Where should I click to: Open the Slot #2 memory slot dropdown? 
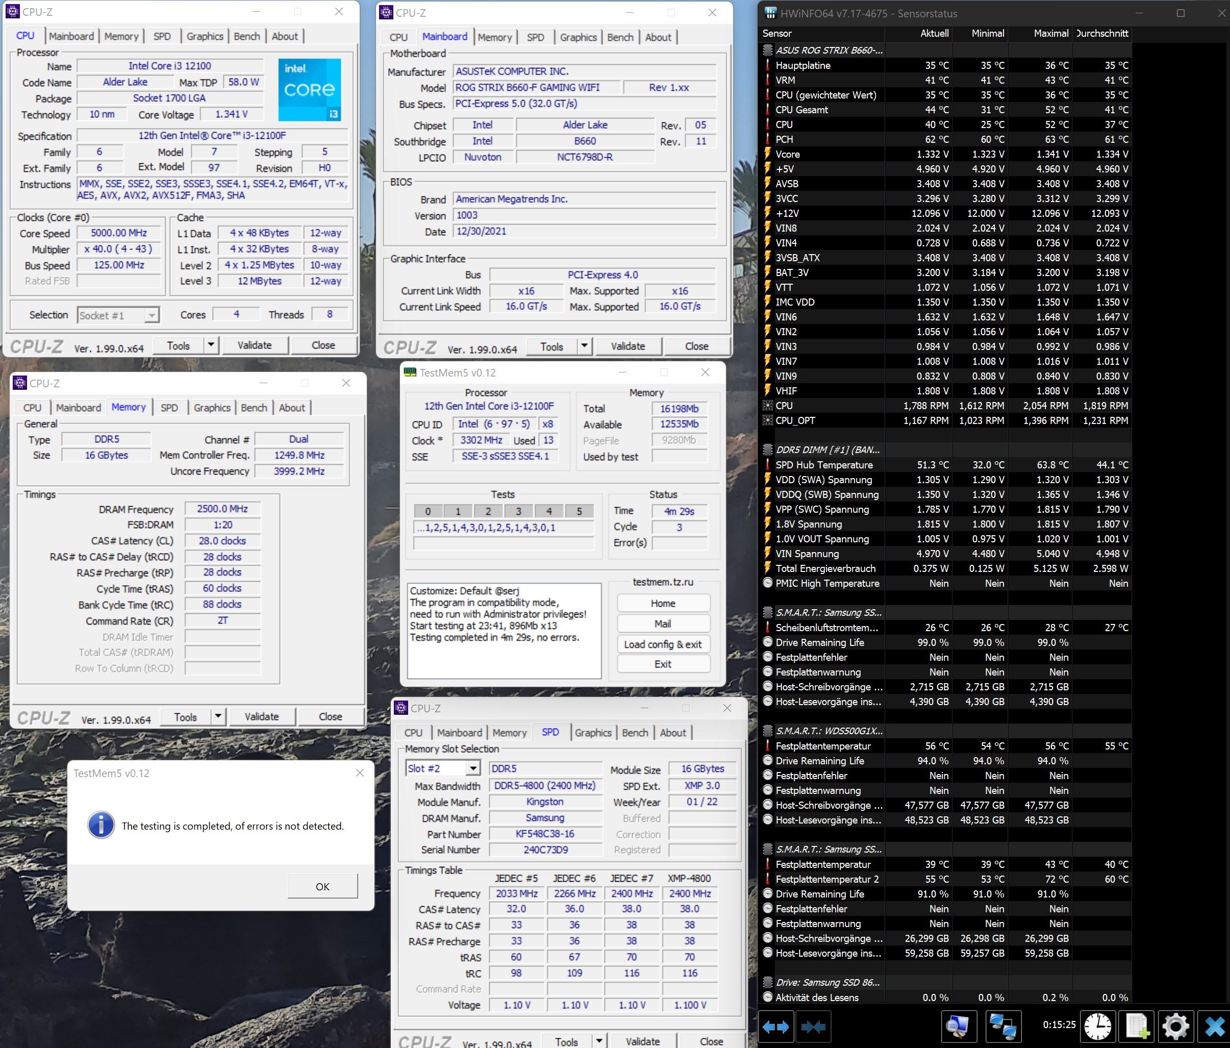tap(472, 768)
